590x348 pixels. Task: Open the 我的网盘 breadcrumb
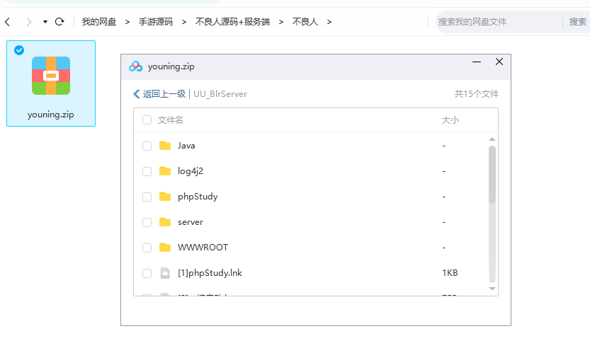tap(99, 22)
